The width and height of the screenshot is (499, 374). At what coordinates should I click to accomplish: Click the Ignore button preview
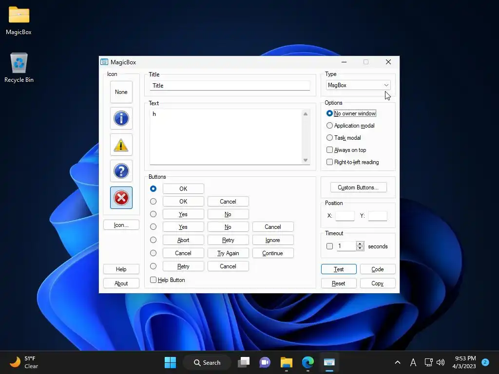[x=273, y=240]
